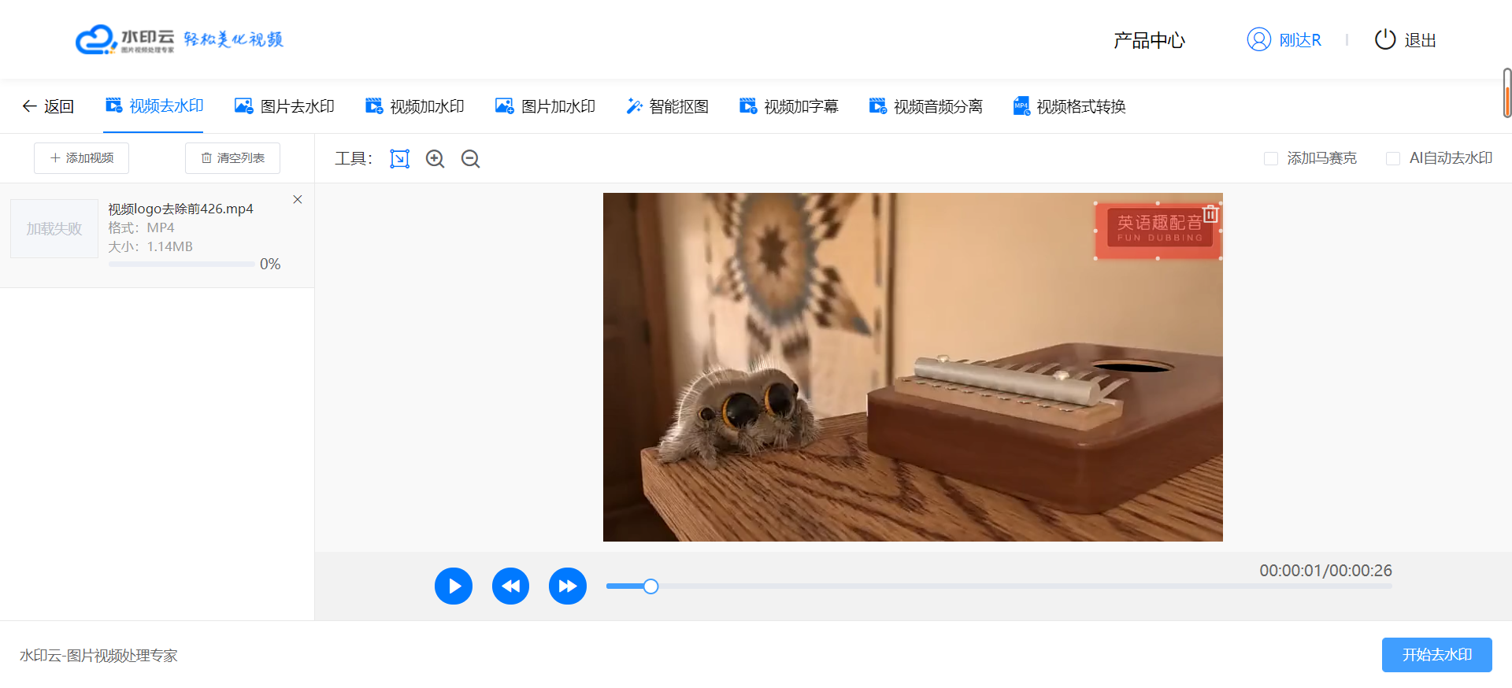Click the 添加视频 button
Viewport: 1512px width, 688px height.
click(x=81, y=158)
